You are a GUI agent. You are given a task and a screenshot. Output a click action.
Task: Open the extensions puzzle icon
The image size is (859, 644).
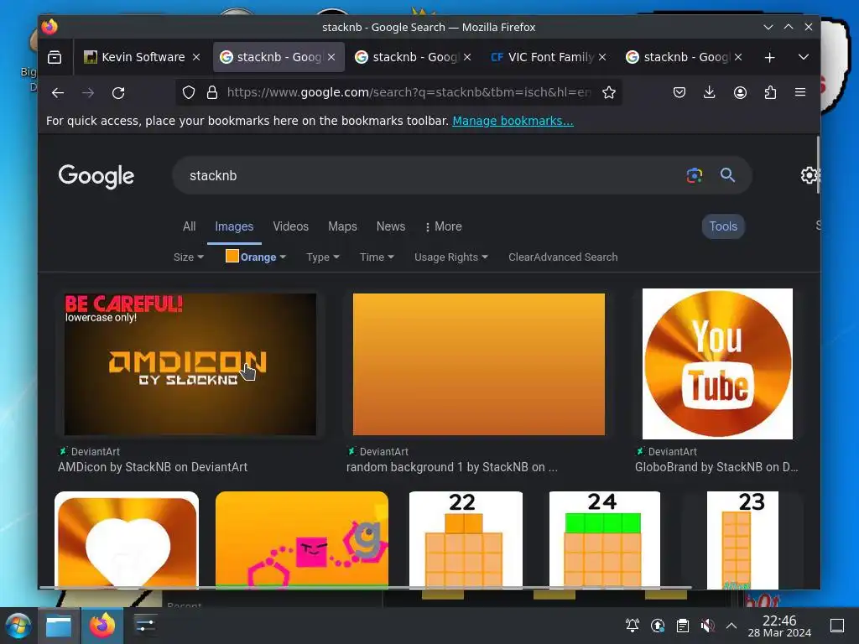coord(770,92)
